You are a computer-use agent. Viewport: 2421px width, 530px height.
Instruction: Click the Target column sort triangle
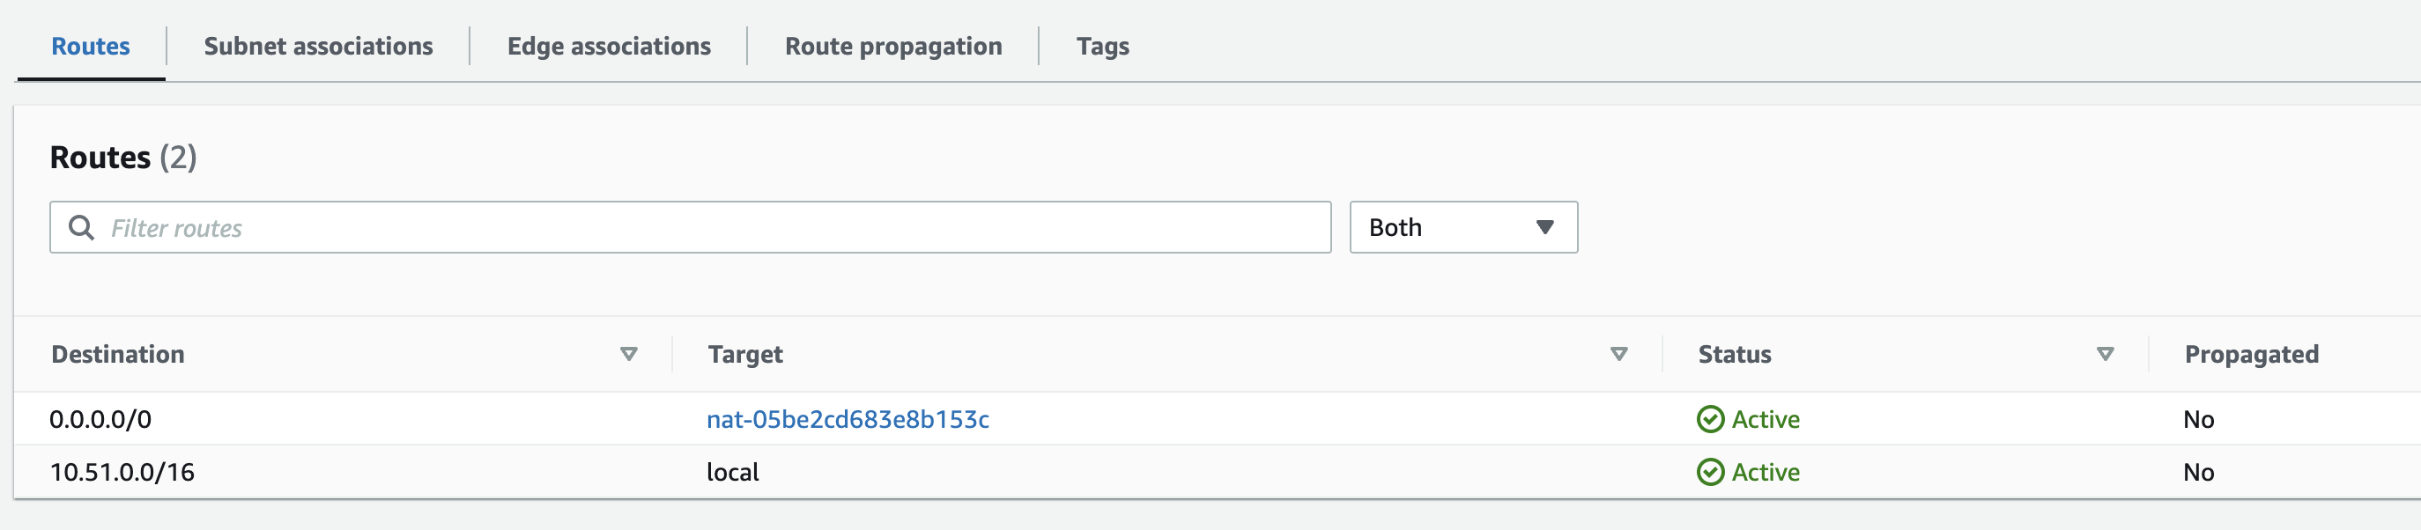(x=1619, y=354)
